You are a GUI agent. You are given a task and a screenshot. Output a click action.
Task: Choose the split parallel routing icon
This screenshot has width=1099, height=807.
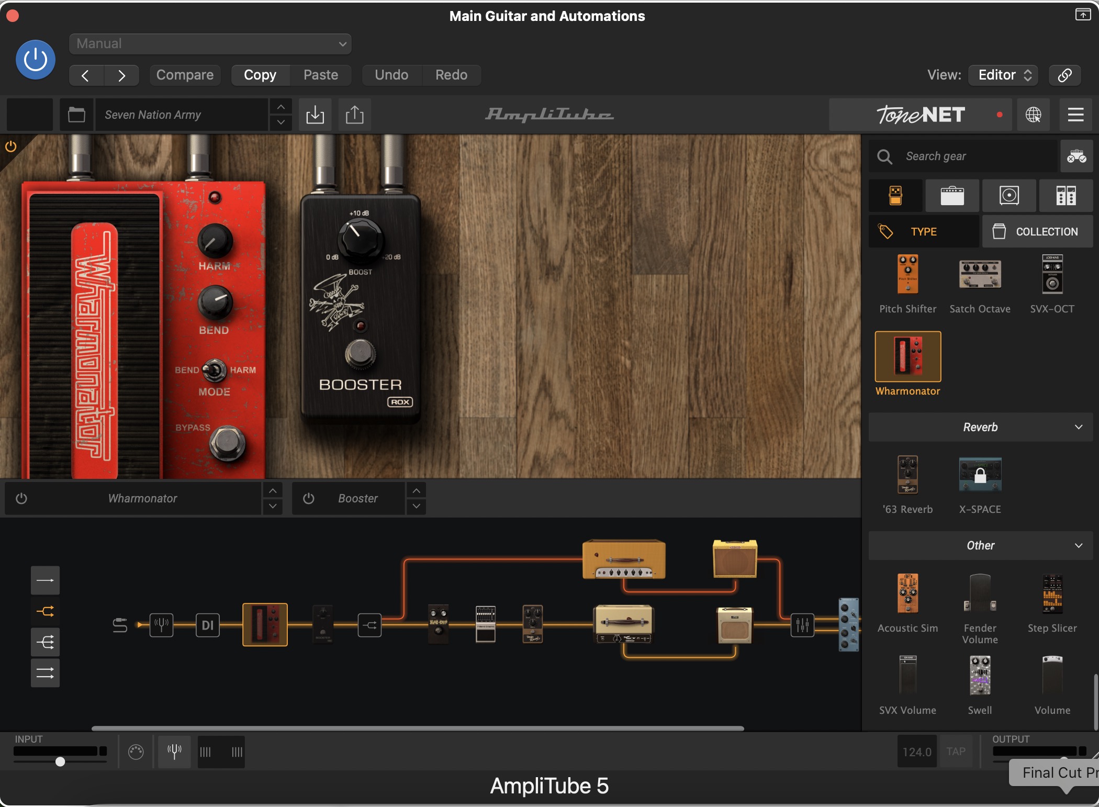click(x=45, y=611)
